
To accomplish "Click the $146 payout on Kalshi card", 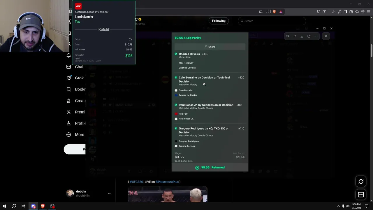I will pos(129,56).
